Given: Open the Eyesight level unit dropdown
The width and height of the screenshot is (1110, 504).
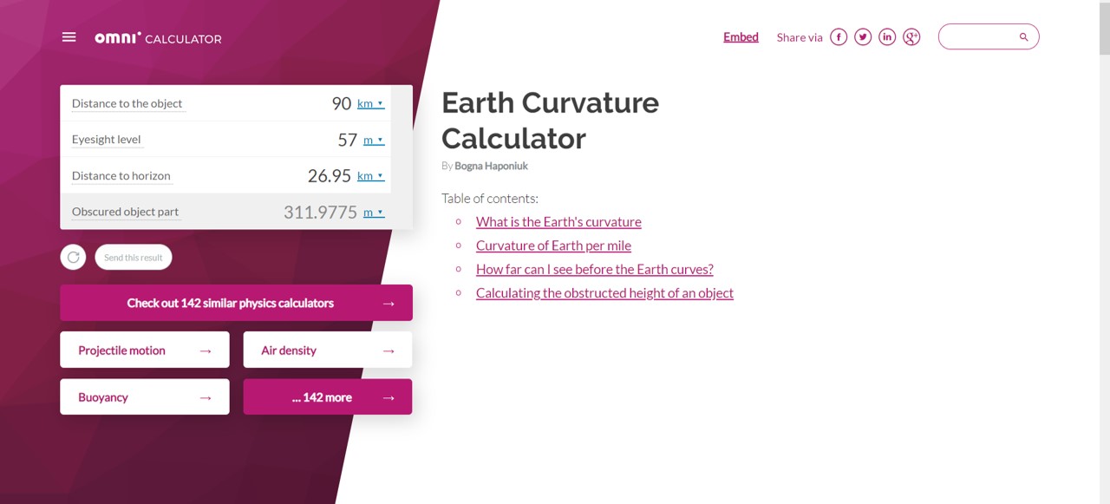Looking at the screenshot, I should tap(374, 140).
